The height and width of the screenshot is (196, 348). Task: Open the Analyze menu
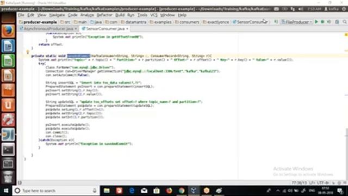(x=87, y=15)
